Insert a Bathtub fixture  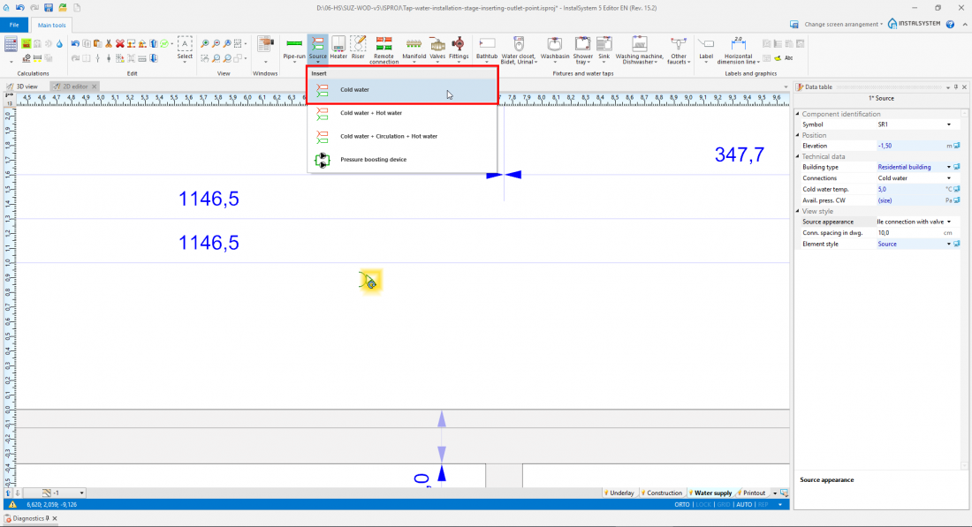487,43
